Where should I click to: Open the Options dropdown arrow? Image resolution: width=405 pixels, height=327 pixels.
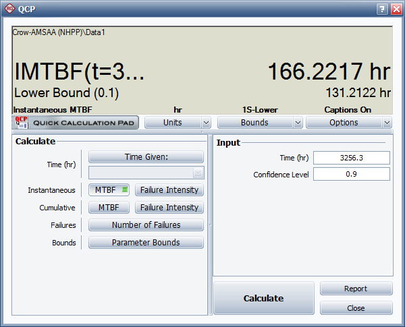[387, 123]
